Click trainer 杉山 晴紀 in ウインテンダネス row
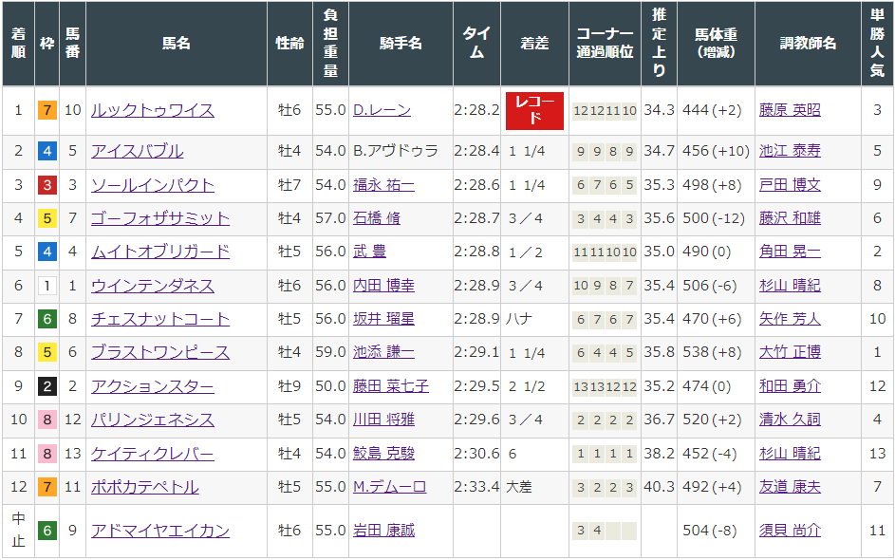This screenshot has height=560, width=895. click(790, 286)
